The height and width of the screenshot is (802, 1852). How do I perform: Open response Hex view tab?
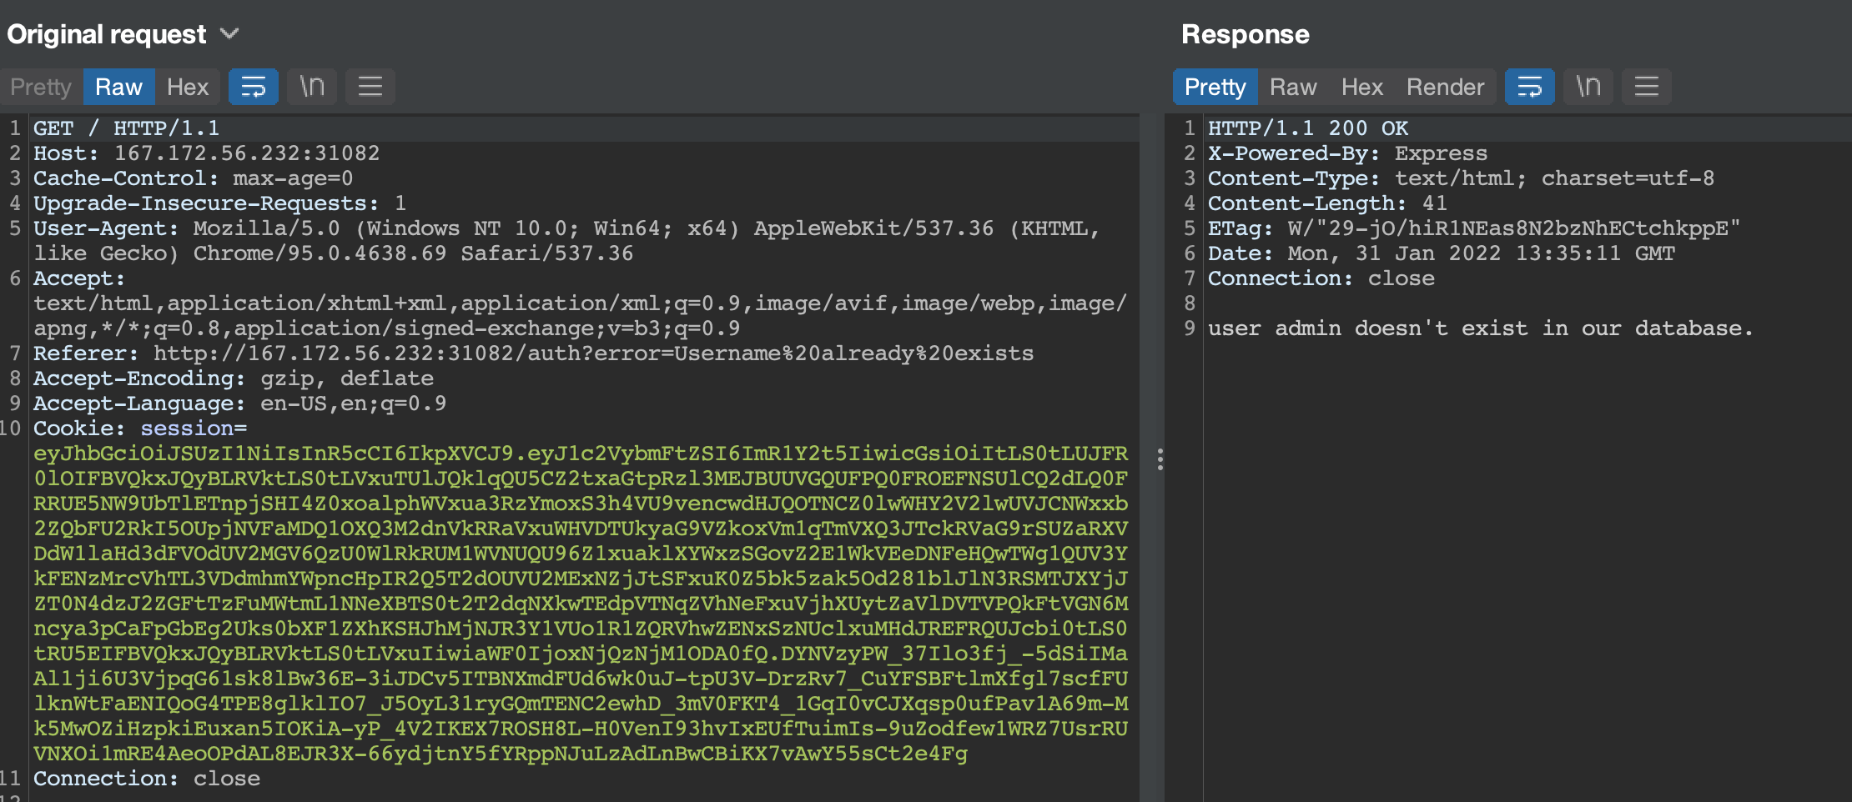[x=1361, y=87]
